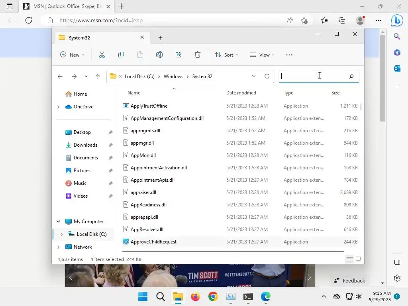This screenshot has height=306, width=408.
Task: Select file AppResolver.dll
Action: point(147,229)
